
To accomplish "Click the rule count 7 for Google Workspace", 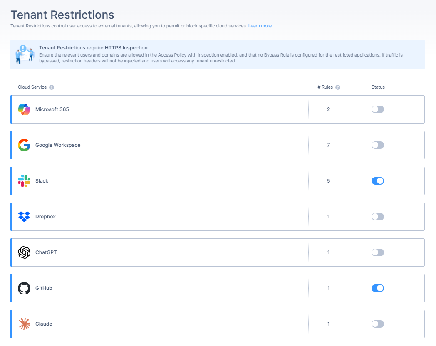I will pyautogui.click(x=328, y=145).
